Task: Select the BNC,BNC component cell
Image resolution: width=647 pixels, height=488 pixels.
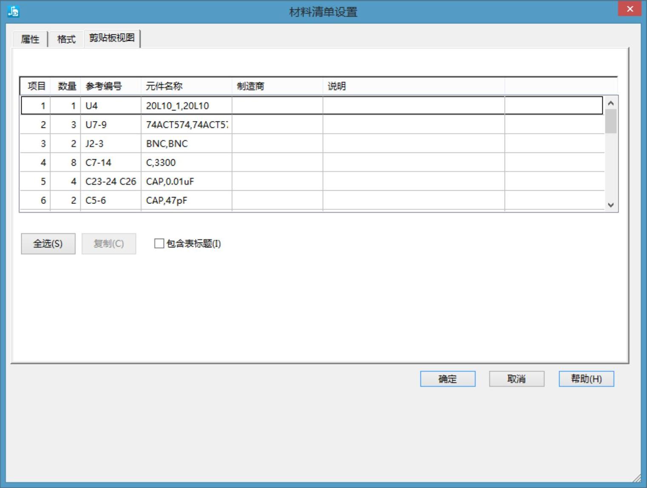Action: (x=186, y=144)
